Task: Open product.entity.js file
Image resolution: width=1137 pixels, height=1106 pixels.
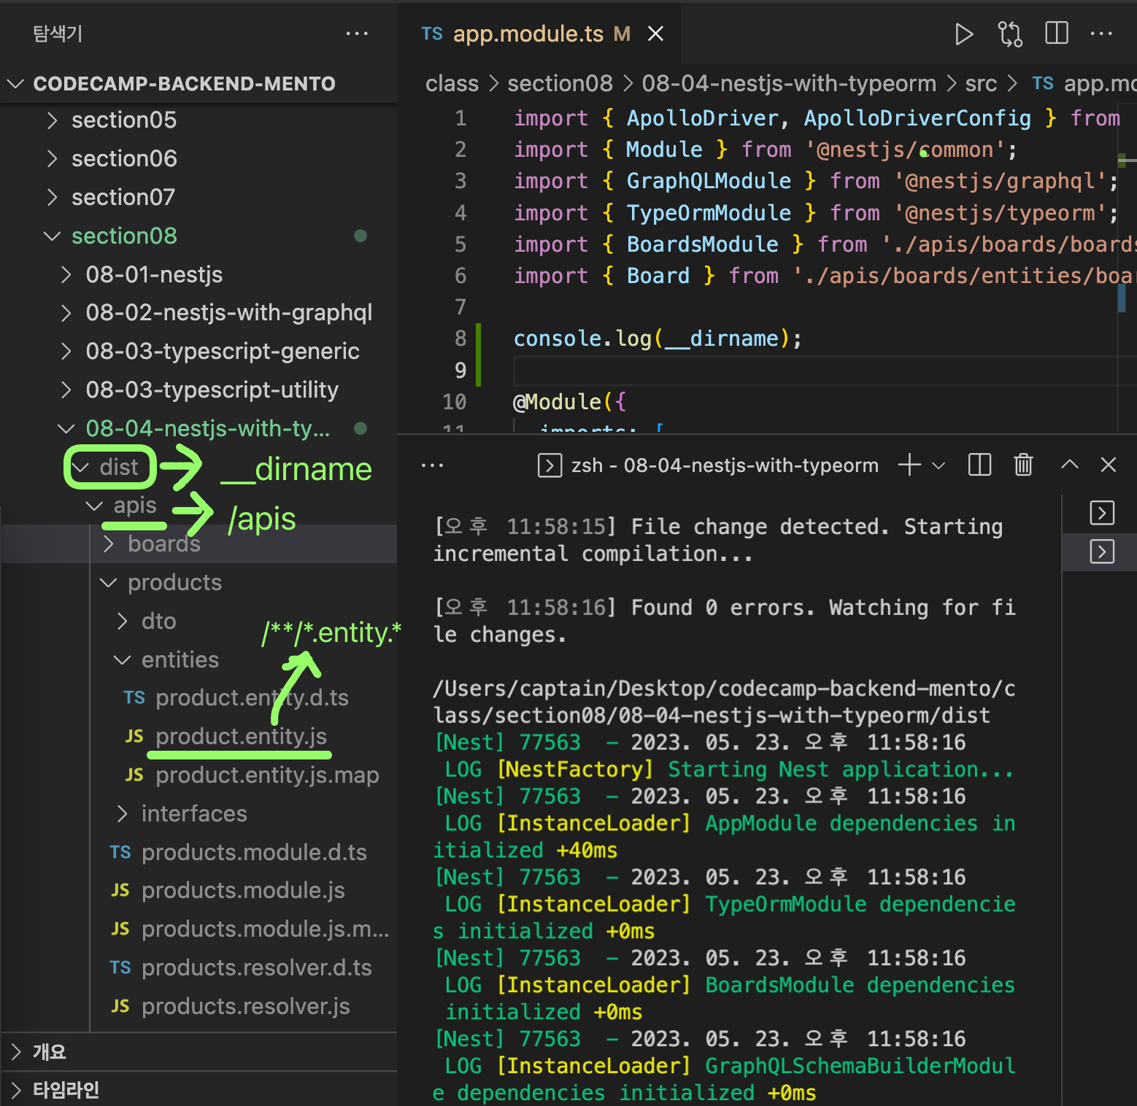Action: point(199,737)
